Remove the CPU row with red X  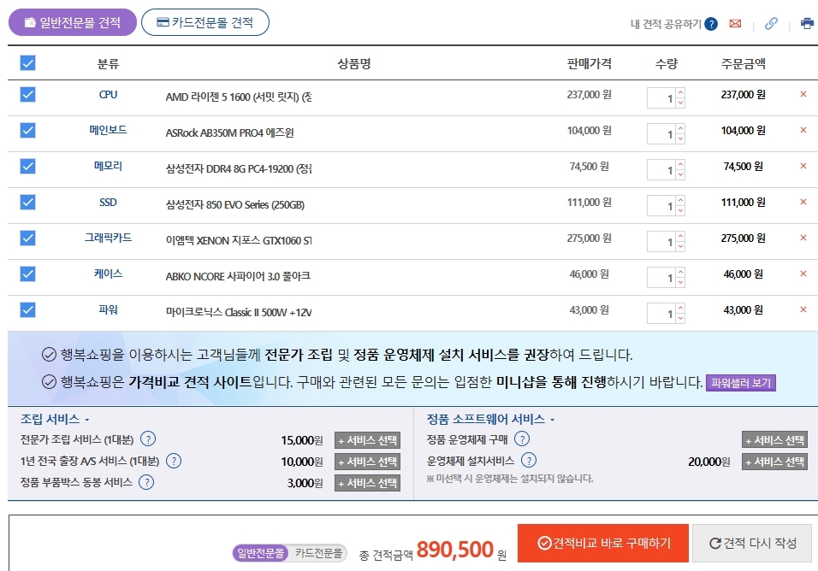803,95
